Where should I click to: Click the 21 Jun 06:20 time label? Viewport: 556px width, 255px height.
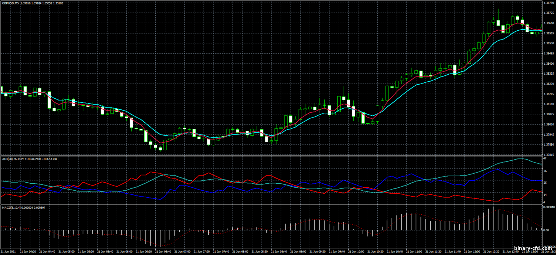[144, 251]
